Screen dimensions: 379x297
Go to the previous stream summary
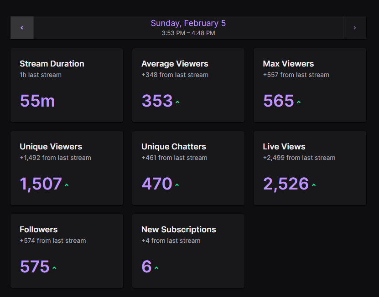point(22,28)
